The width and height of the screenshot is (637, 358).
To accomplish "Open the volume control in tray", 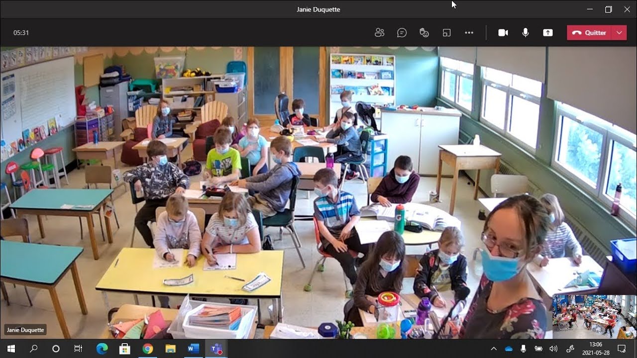I will point(553,349).
